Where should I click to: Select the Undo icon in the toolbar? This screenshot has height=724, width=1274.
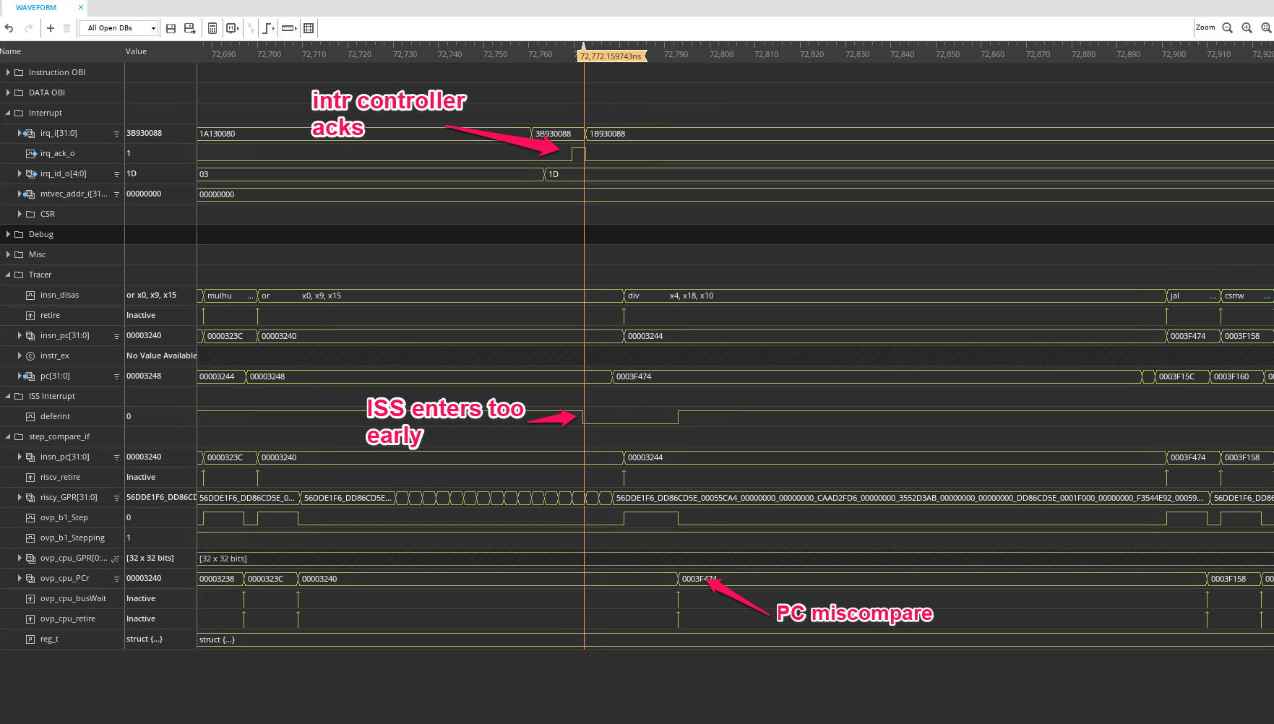[x=8, y=28]
